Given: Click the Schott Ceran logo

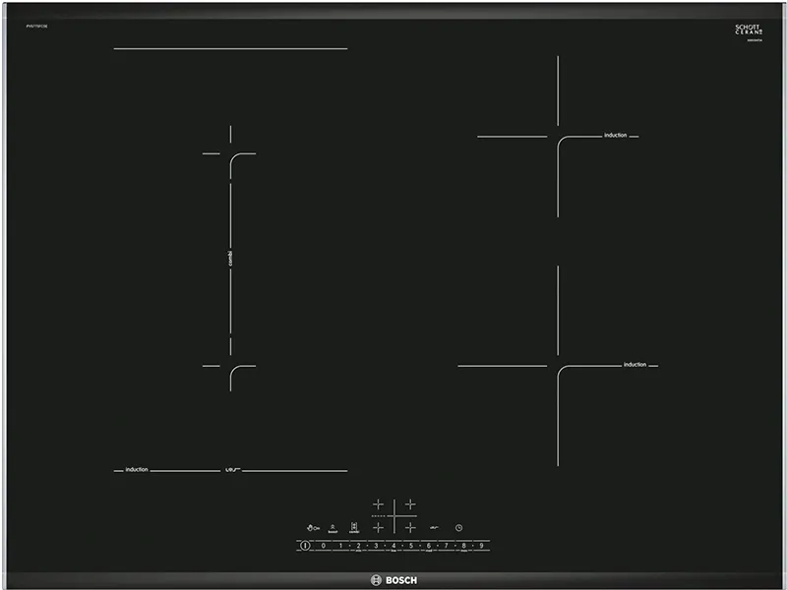Looking at the screenshot, I should (x=748, y=29).
